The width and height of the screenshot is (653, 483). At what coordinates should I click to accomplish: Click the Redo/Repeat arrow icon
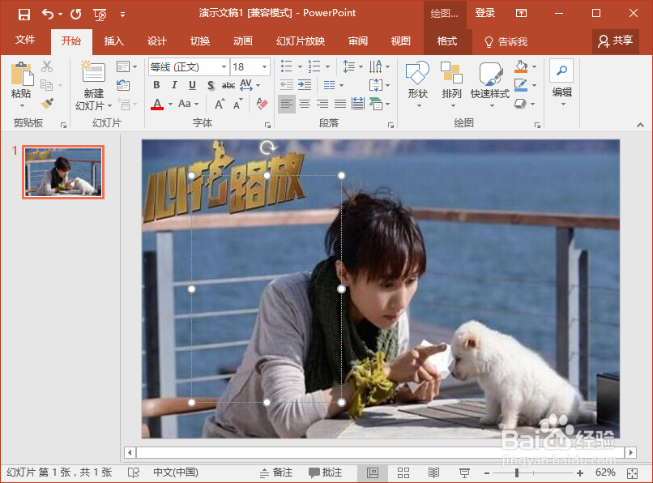76,15
